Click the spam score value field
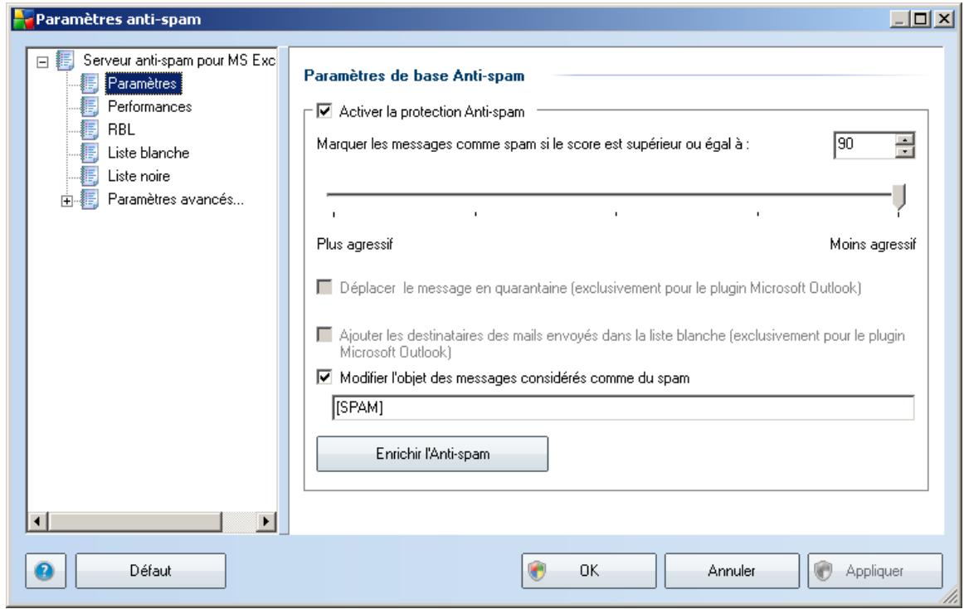The image size is (964, 609). (864, 145)
